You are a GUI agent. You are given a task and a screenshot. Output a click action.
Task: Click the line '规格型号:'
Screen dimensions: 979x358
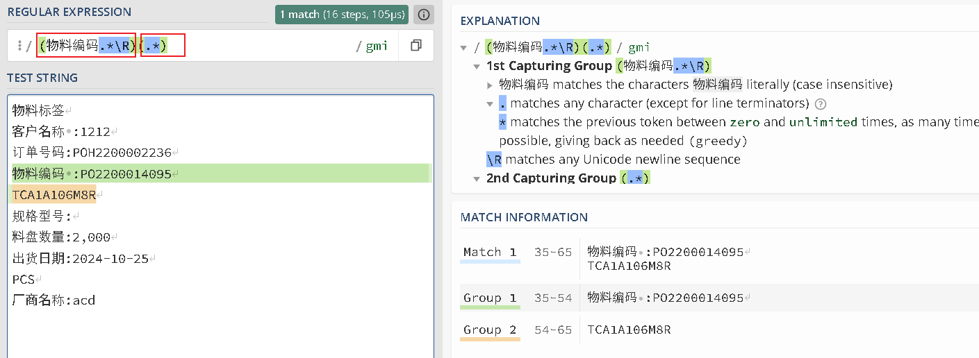tap(46, 216)
